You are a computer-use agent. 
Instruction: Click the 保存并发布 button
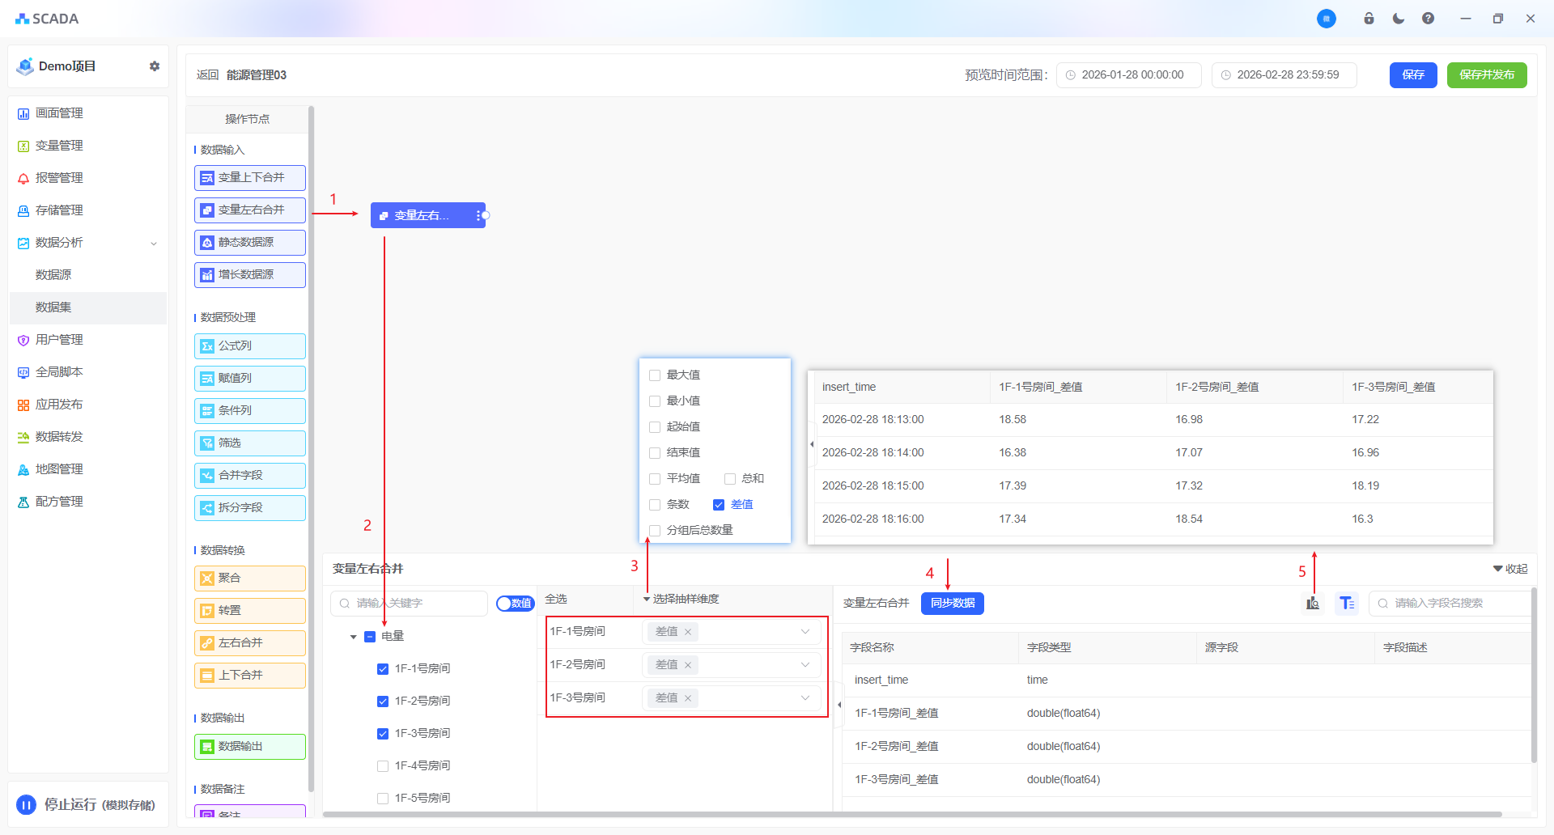coord(1486,75)
